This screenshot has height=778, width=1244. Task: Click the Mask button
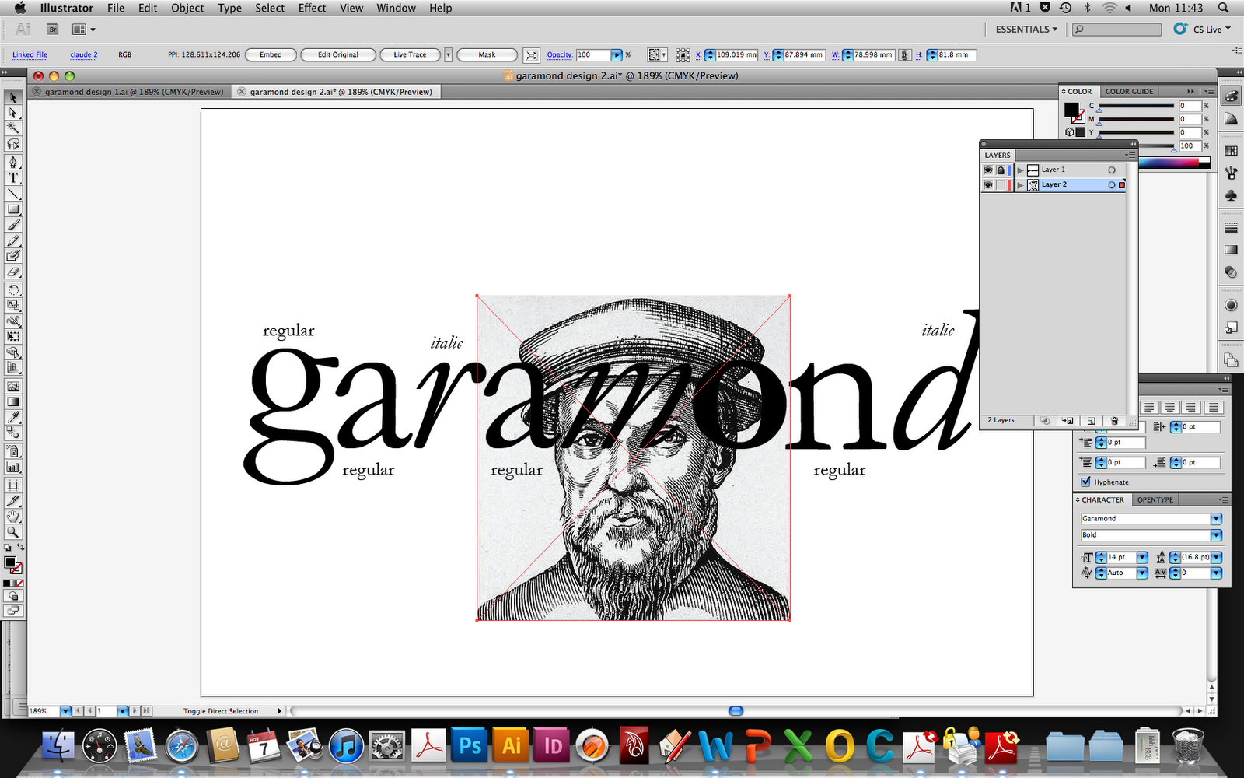click(x=487, y=55)
